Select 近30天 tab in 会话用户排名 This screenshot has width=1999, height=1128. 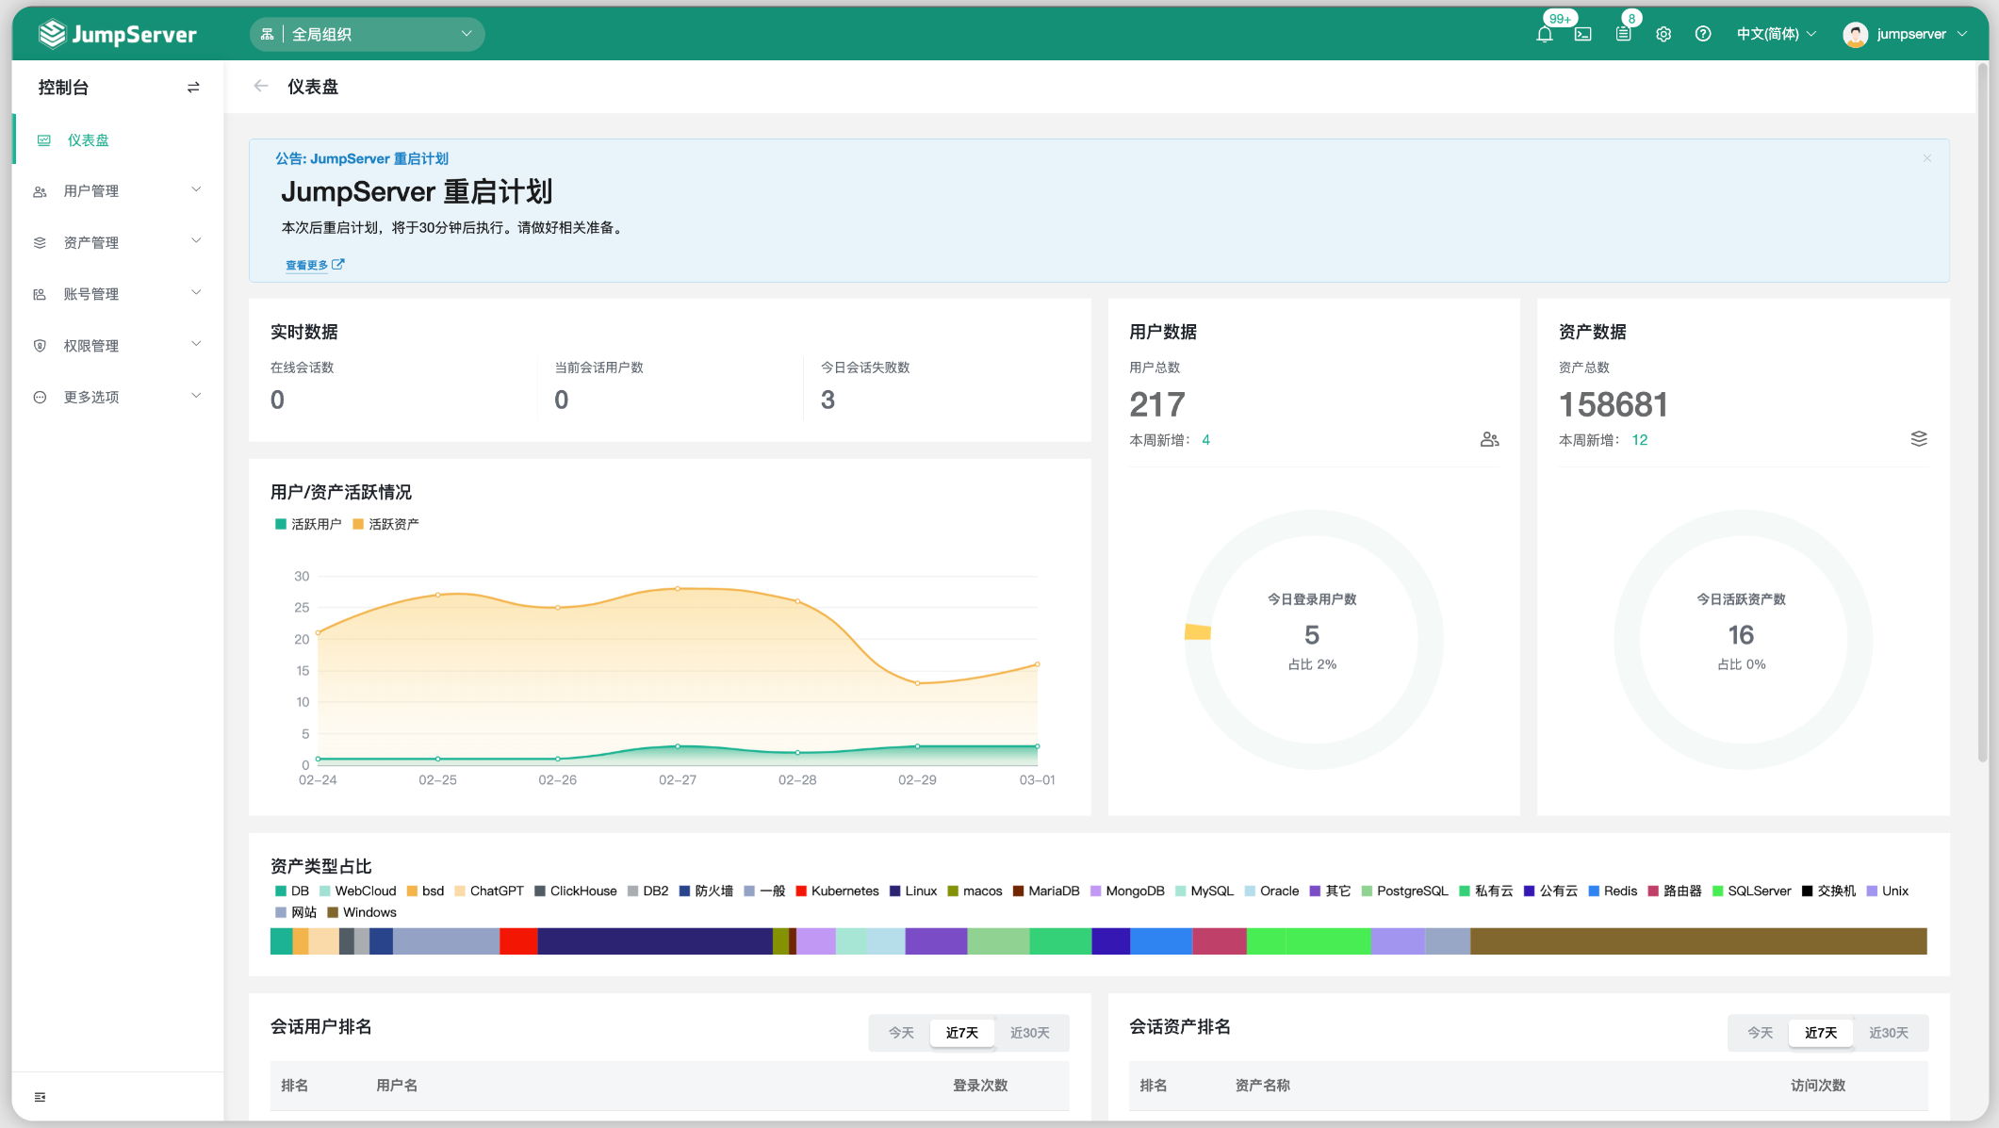pyautogui.click(x=1030, y=1033)
